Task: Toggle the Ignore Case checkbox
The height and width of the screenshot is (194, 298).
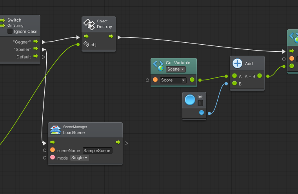Action: [10, 31]
